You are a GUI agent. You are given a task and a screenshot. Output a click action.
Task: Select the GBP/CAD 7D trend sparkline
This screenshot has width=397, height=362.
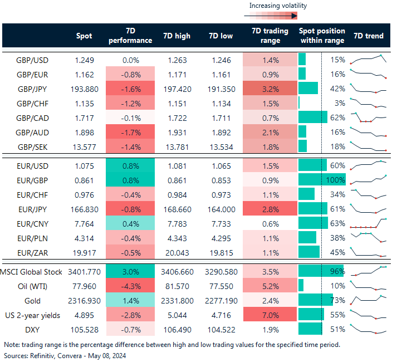click(x=368, y=118)
